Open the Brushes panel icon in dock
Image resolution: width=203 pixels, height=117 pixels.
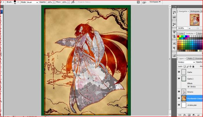tap(174, 32)
